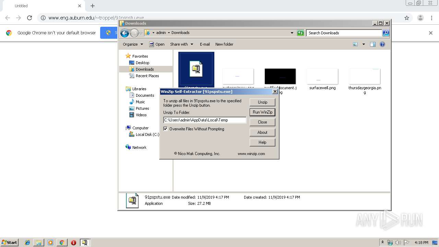Screen dimensions: 439x247
Task: Click E-mail in the Explorer toolbar
Action: pyautogui.click(x=205, y=44)
